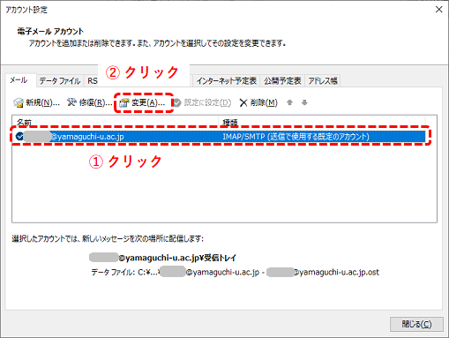Open the アドレス帳 tab
Image resolution: width=449 pixels, height=338 pixels.
click(323, 80)
